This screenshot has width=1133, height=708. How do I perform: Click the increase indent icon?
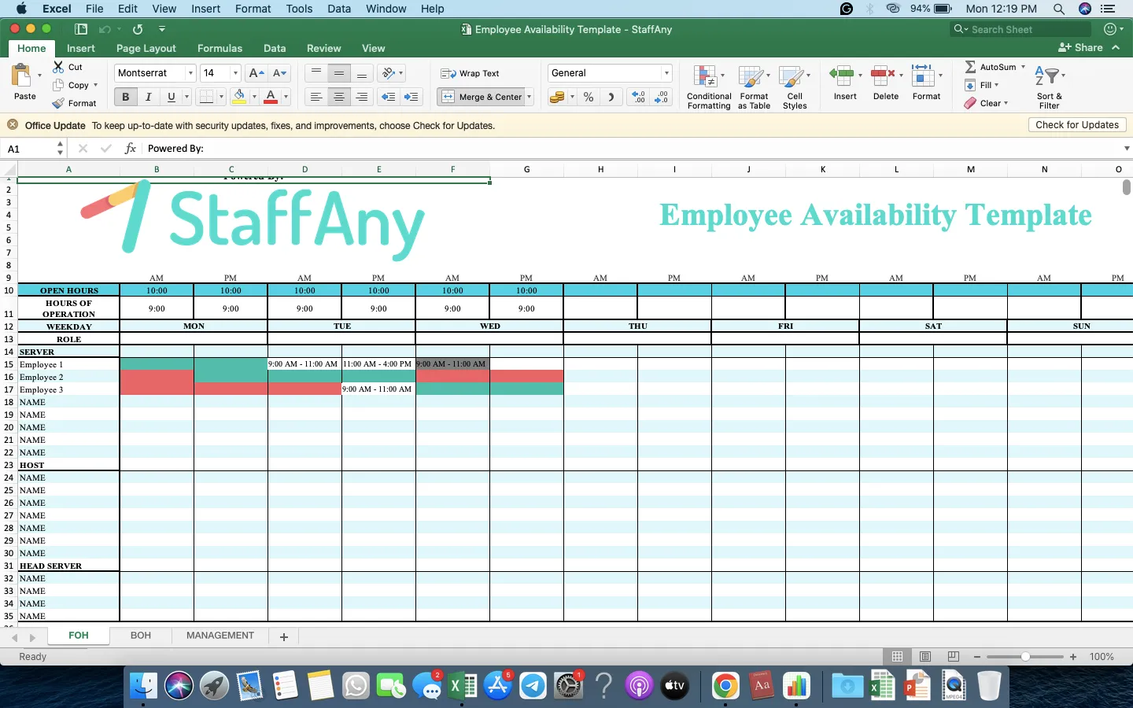click(411, 97)
